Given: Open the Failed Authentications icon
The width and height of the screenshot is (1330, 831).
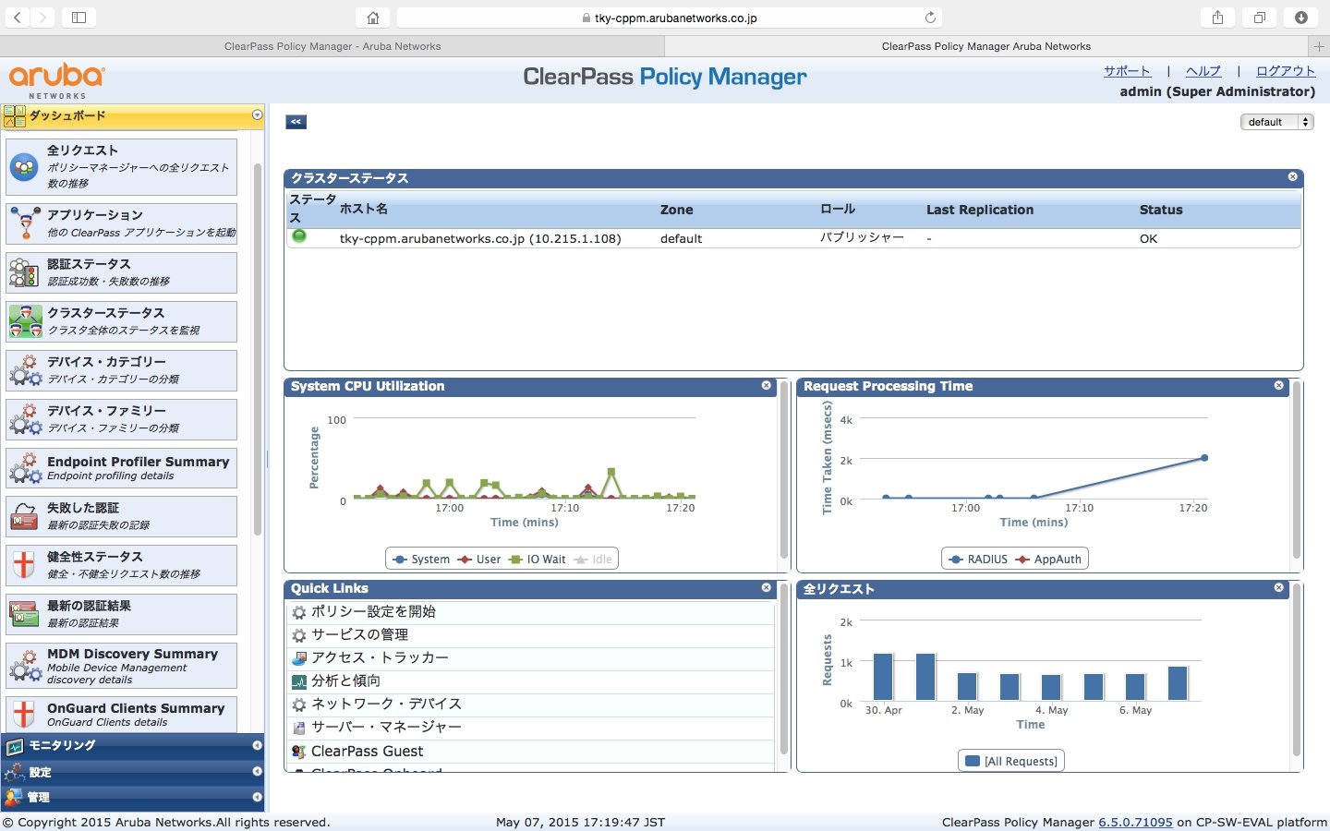Looking at the screenshot, I should (x=24, y=517).
